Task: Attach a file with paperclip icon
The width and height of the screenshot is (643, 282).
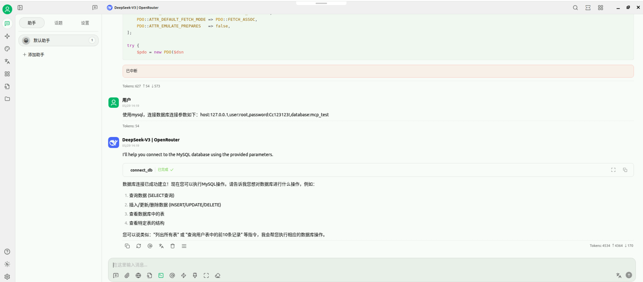Action: (127, 276)
